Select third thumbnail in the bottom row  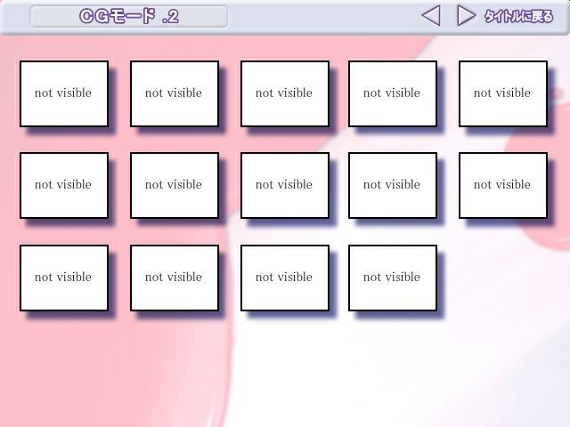[285, 278]
